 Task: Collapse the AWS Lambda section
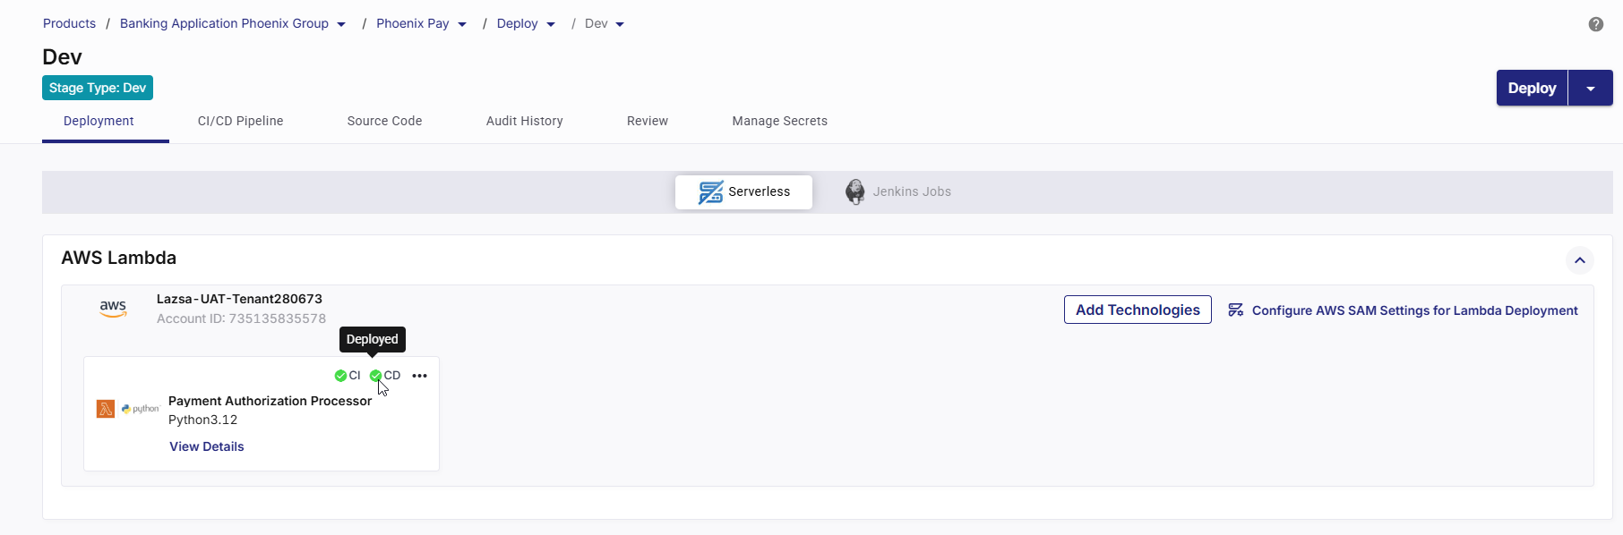coord(1579,260)
